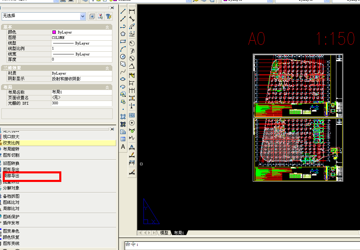The height and width of the screenshot is (250, 360).
Task: Open the 无选择 object selection dropdown
Action: (83, 16)
